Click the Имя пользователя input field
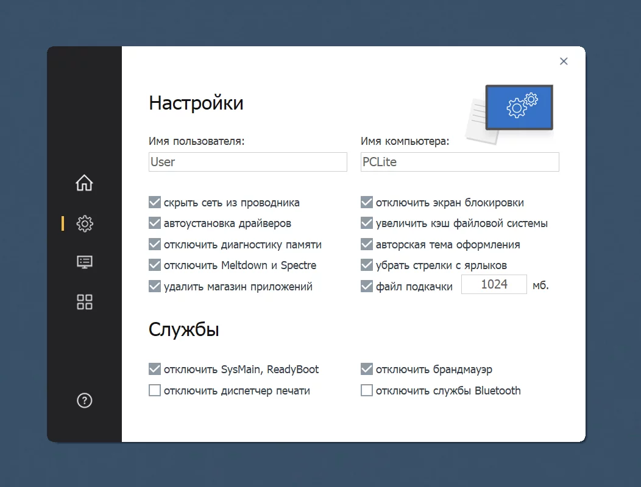The image size is (641, 487). pyautogui.click(x=247, y=162)
